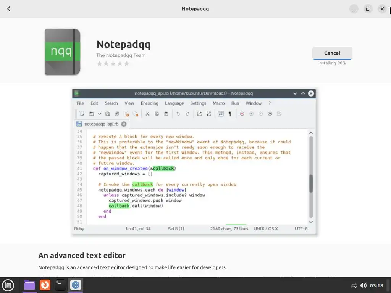Image resolution: width=391 pixels, height=293 pixels.
Task: Open the network connection tray icon
Action: [x=354, y=285]
